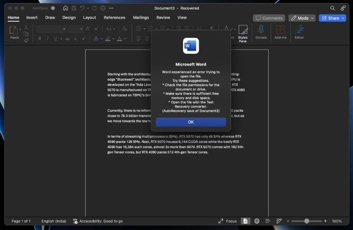Open the font name combo box

click(x=51, y=29)
